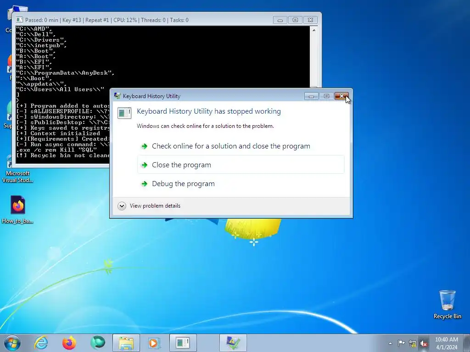Viewport: 470px width, 352px height.
Task: Choose Close the program option
Action: tap(241, 165)
